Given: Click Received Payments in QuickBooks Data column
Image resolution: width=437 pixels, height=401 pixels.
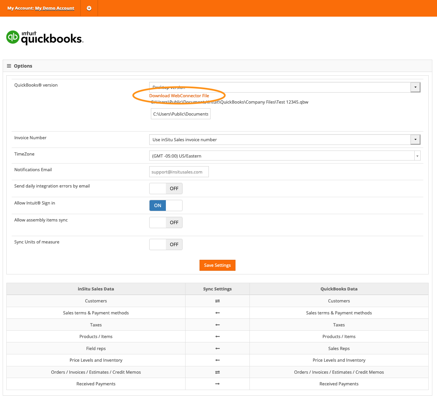Looking at the screenshot, I should tap(339, 384).
